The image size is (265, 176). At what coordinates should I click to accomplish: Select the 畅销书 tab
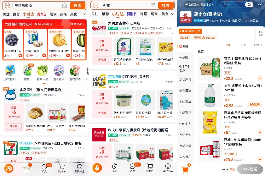point(132,14)
